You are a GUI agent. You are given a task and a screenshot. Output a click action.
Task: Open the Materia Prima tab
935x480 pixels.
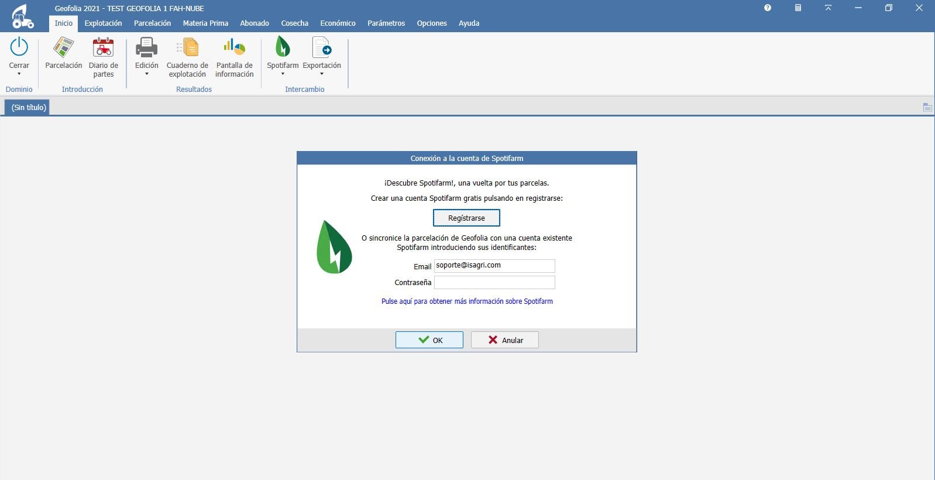pos(205,23)
